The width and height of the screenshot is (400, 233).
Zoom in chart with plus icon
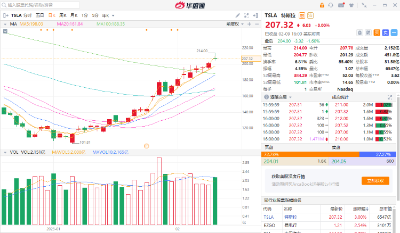(x=249, y=24)
